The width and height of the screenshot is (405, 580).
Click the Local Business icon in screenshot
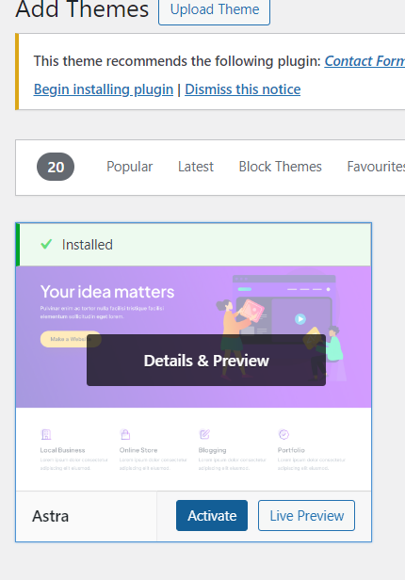tap(46, 434)
